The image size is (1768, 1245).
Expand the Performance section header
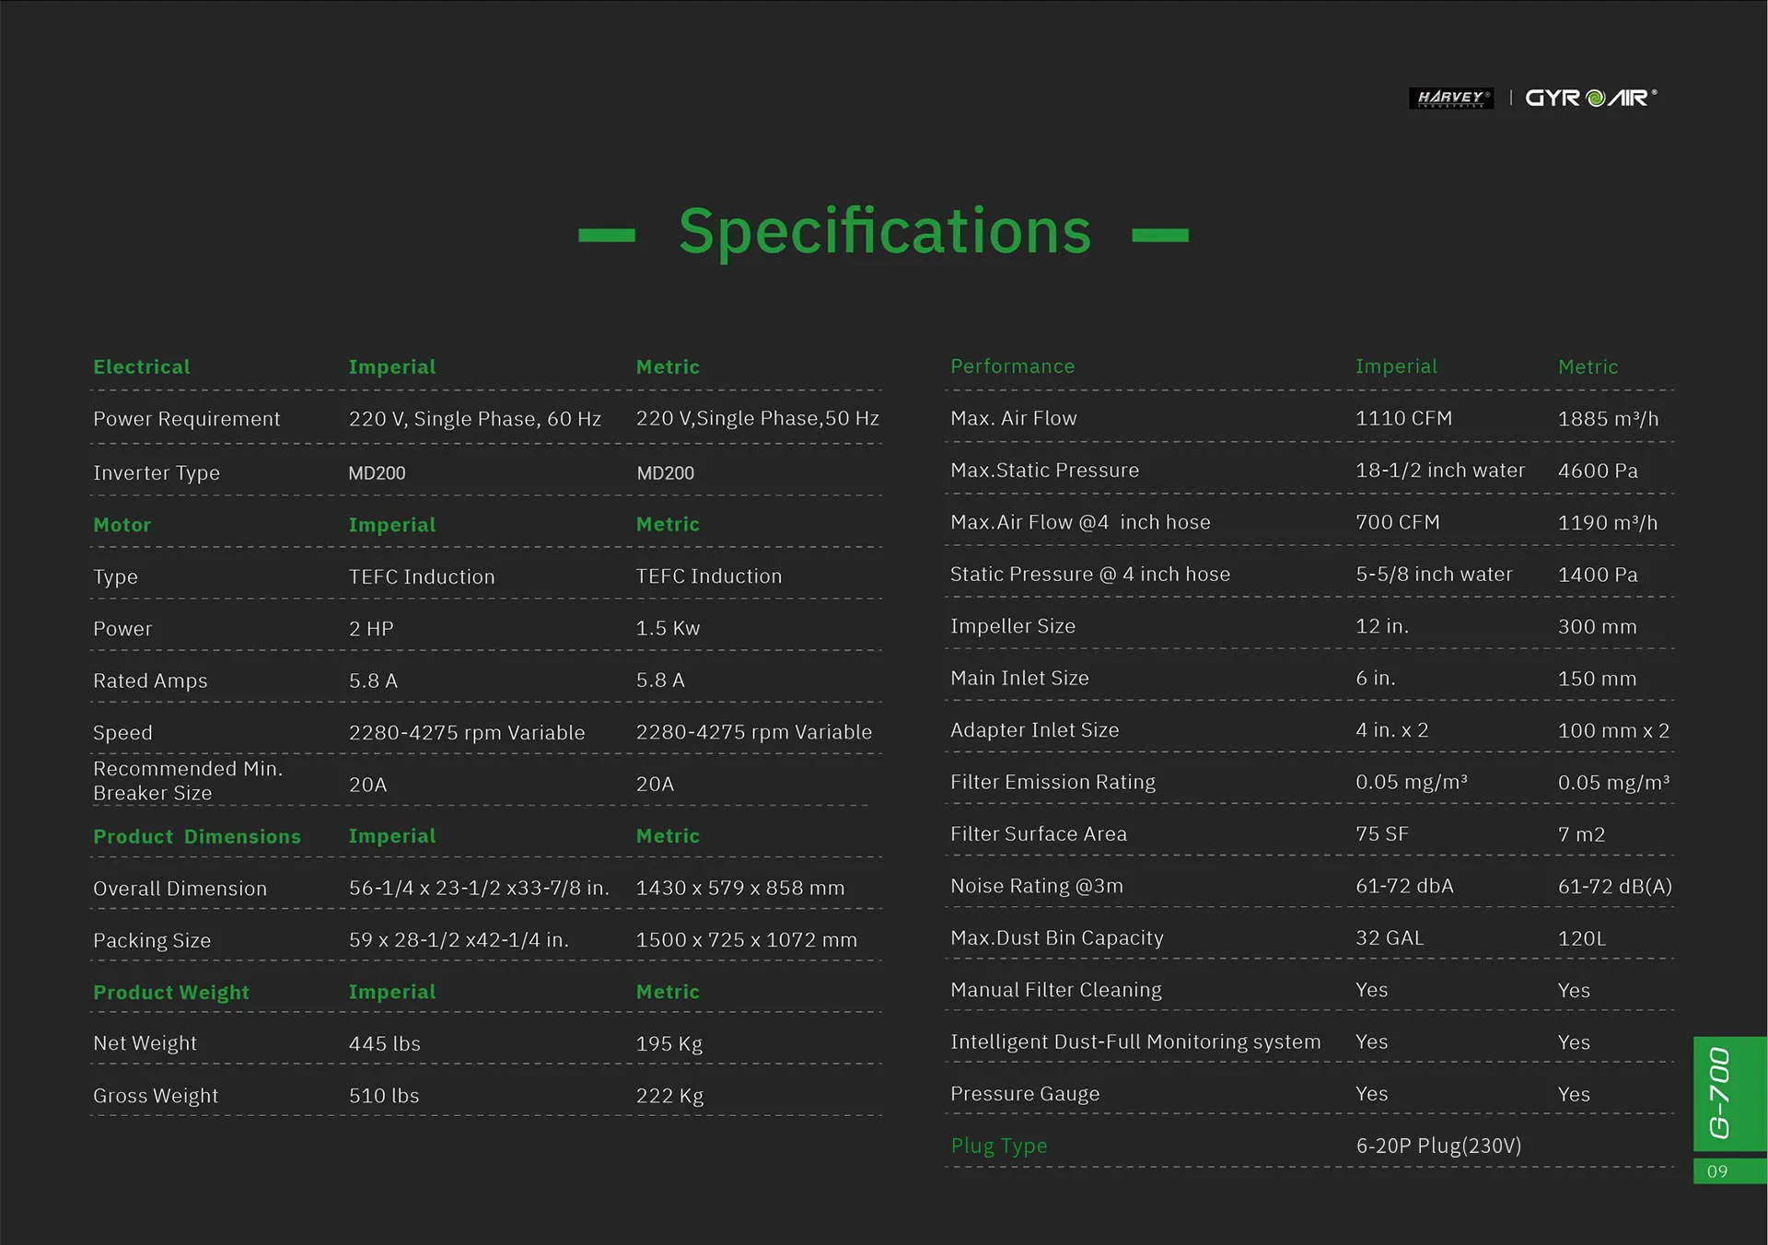tap(1012, 366)
